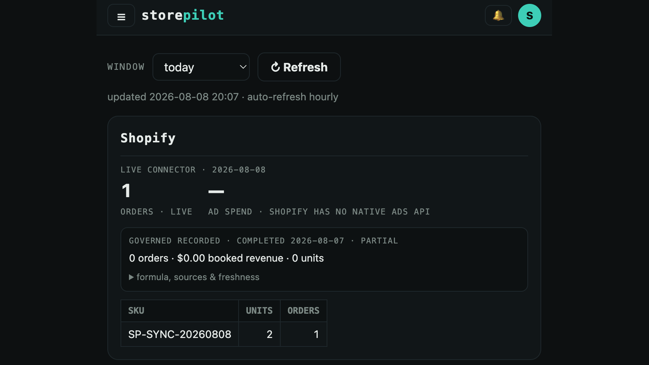The image size is (649, 365).
Task: Open the notifications bell
Action: [498, 16]
